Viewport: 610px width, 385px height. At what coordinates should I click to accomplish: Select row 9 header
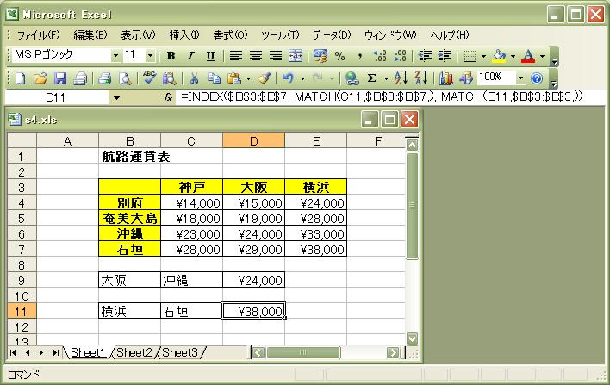(22, 280)
